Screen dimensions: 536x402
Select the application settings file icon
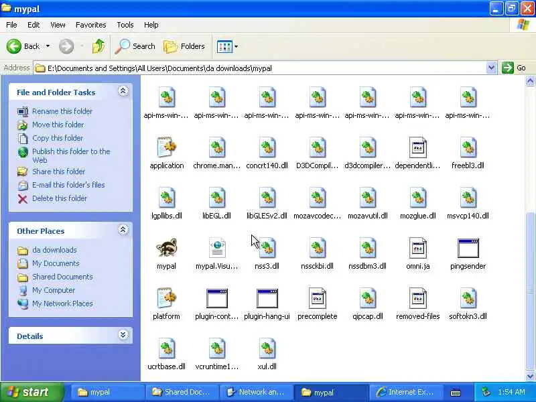(166, 147)
